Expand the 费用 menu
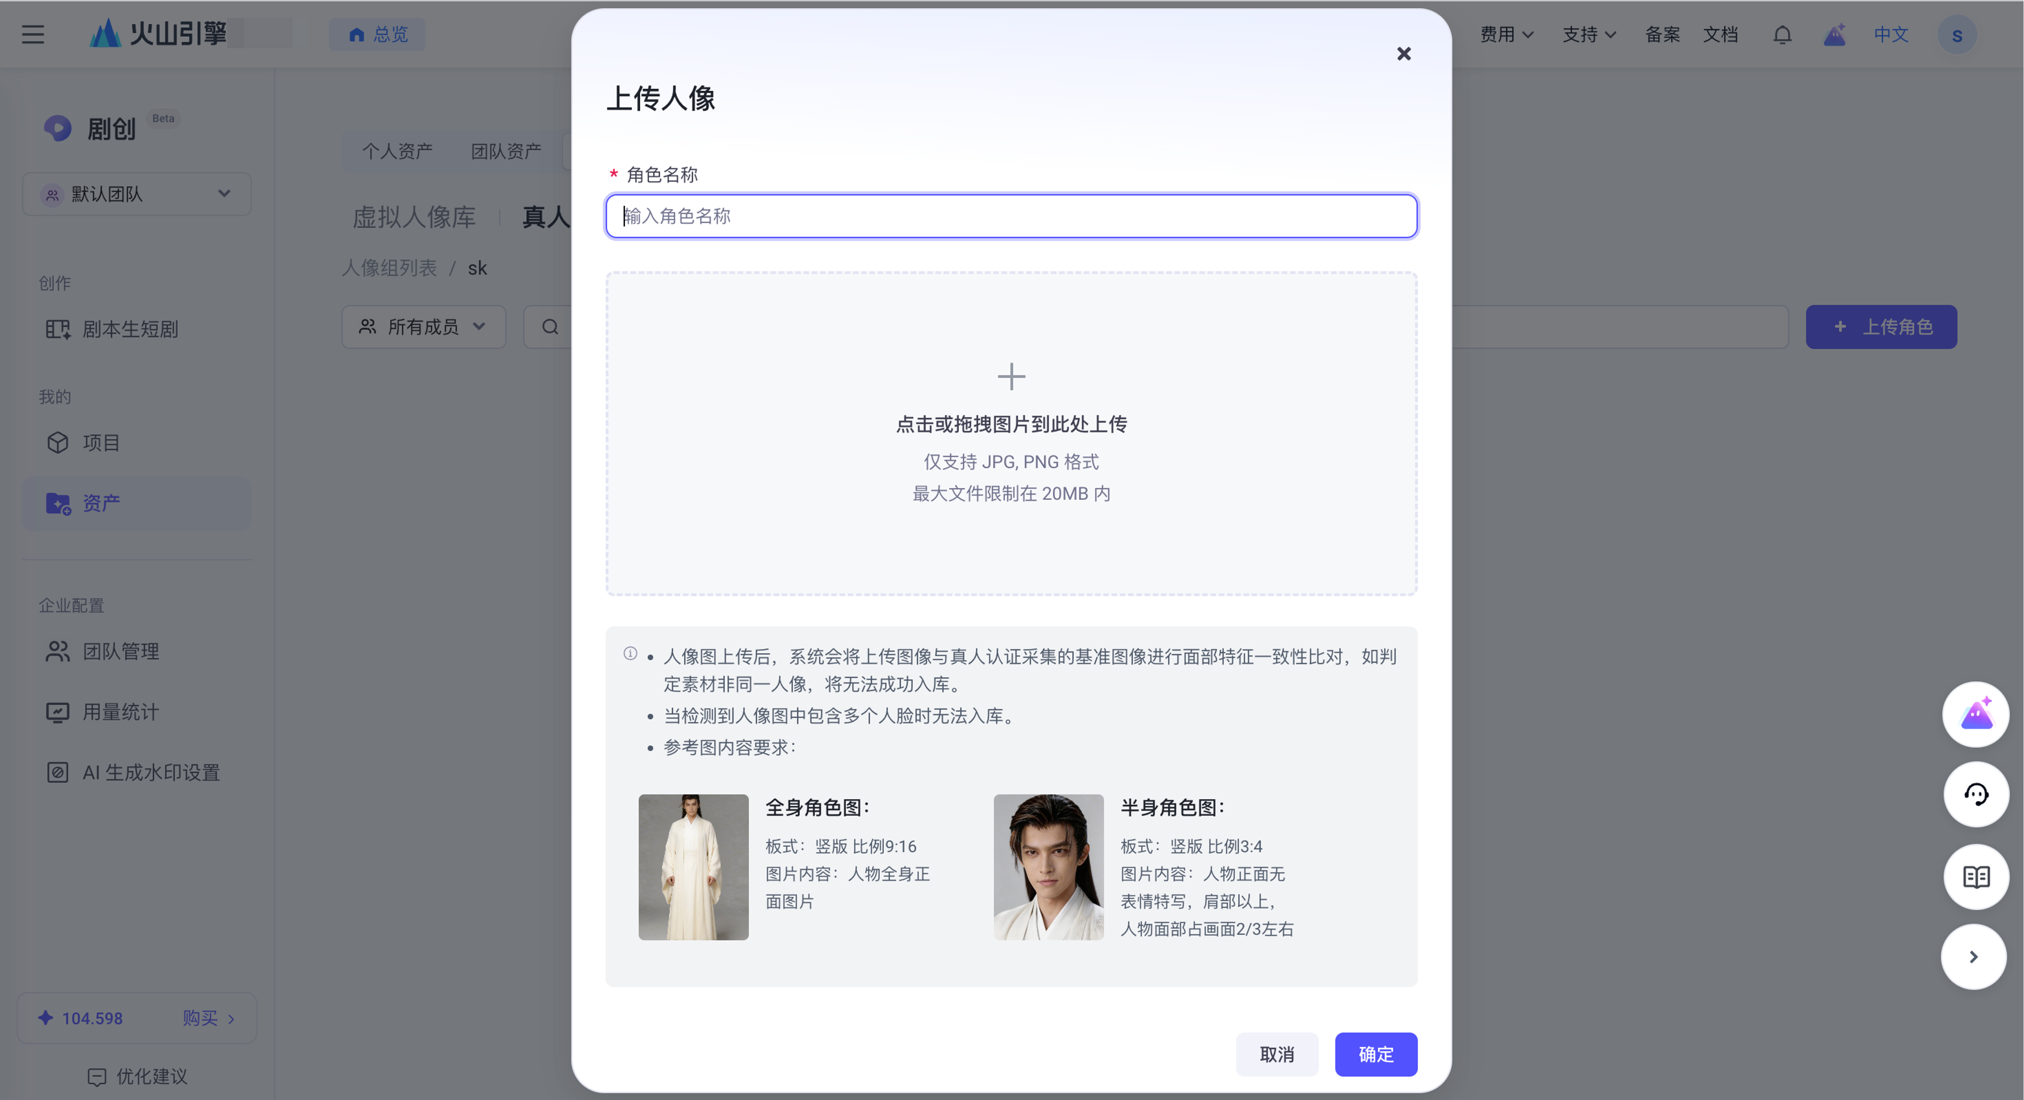 tap(1506, 35)
